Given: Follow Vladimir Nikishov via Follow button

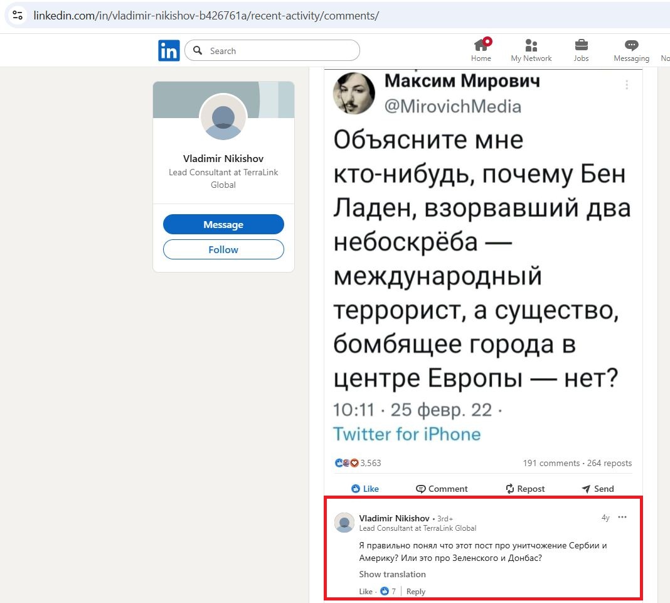Looking at the screenshot, I should (x=223, y=249).
